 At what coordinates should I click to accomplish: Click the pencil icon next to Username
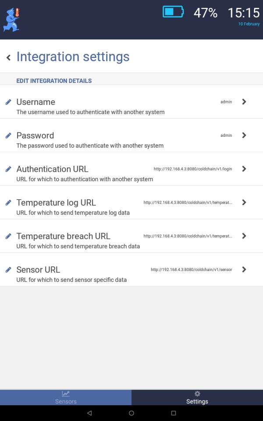(x=8, y=102)
